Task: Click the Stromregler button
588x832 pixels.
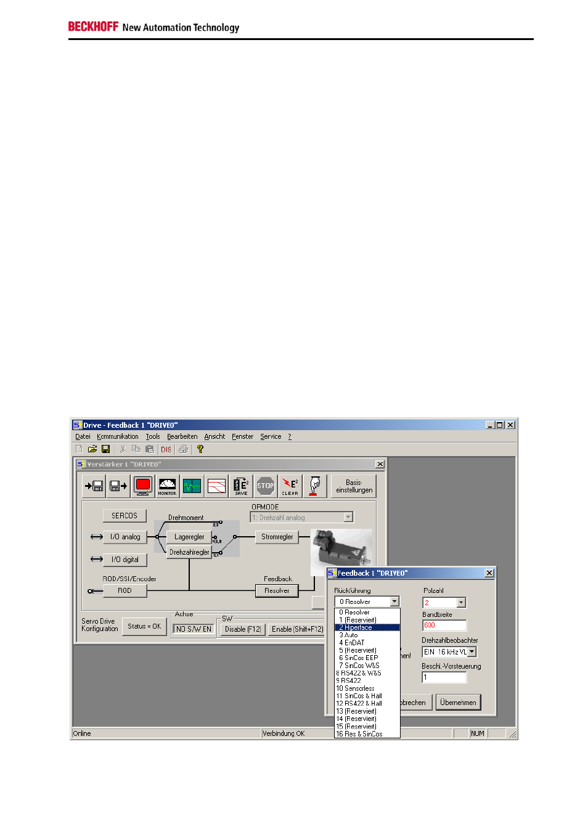Action: pos(277,537)
